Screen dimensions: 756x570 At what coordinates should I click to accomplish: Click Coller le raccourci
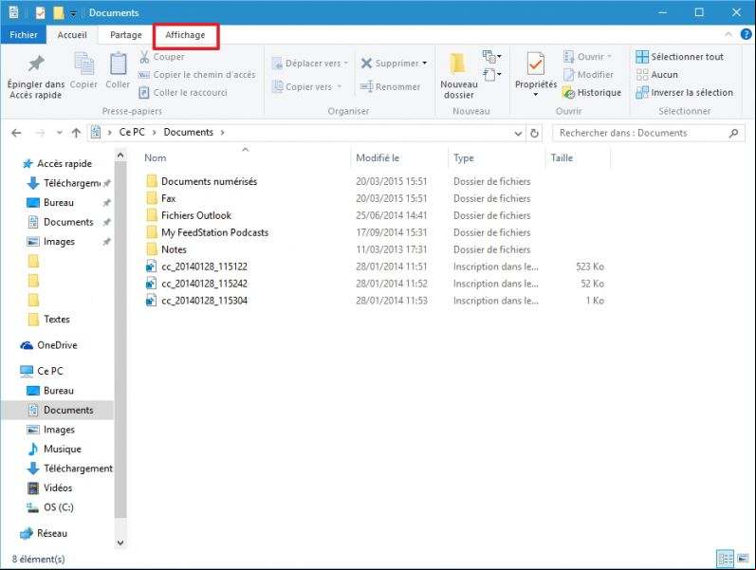tap(183, 93)
